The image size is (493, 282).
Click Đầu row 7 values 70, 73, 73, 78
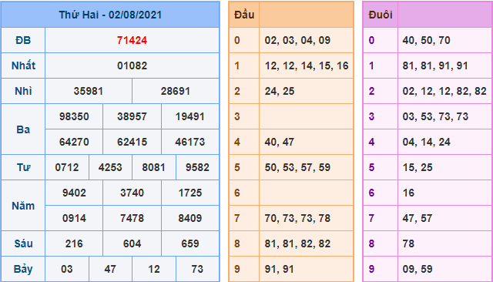click(297, 219)
